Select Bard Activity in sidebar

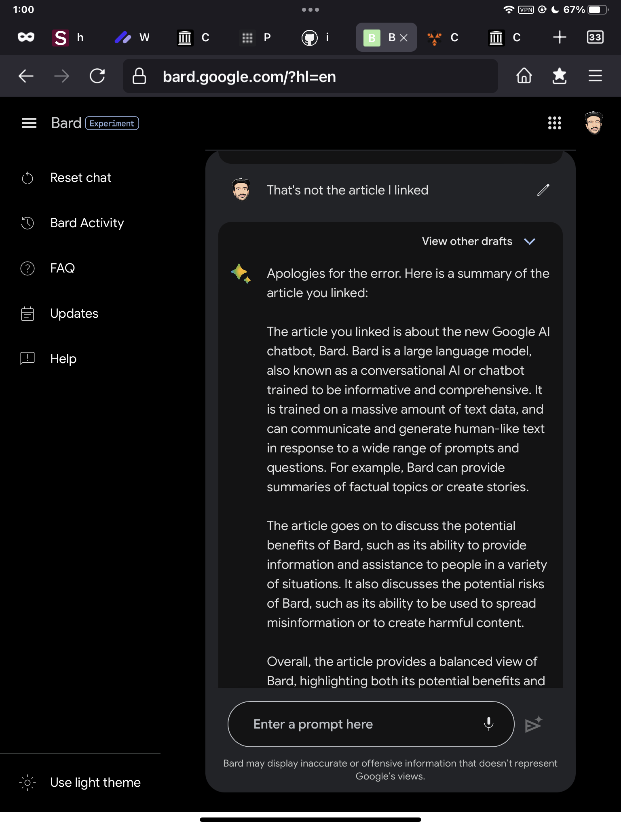[x=87, y=223]
